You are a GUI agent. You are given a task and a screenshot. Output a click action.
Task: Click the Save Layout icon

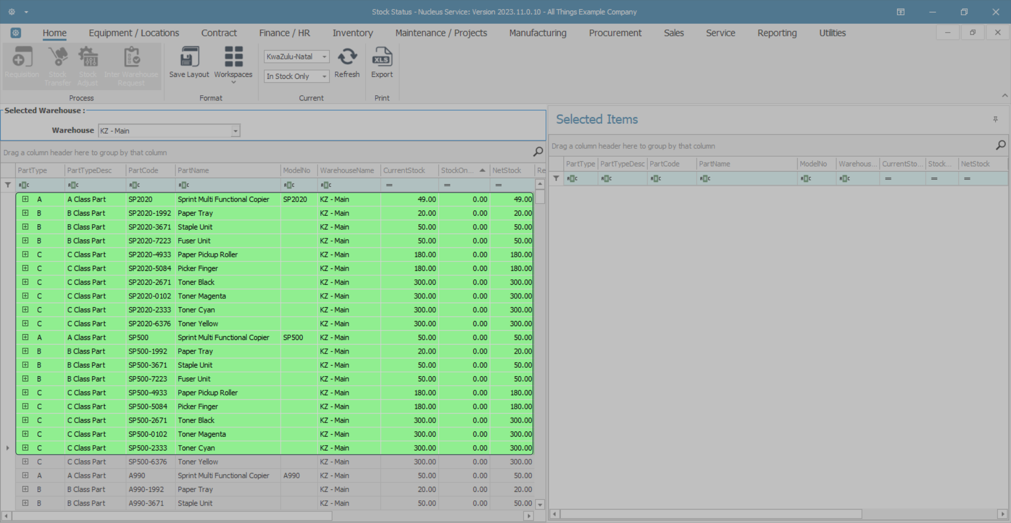(189, 57)
